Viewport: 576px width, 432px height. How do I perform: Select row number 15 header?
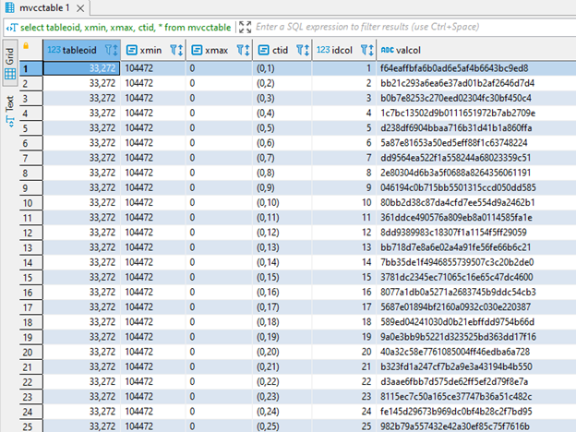coord(30,278)
